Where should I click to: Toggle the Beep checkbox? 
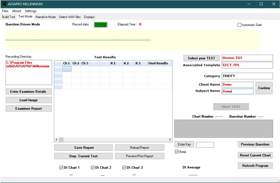click(177, 152)
